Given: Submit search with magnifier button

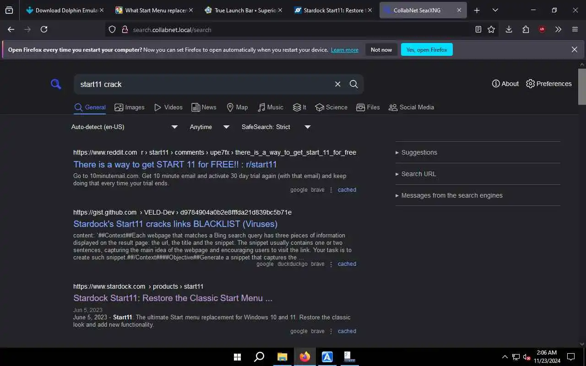Looking at the screenshot, I should point(354,84).
